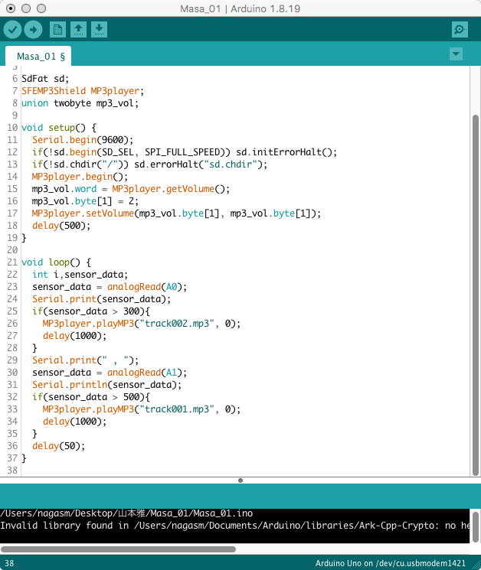
Task: Select the Masa_01 sketch tab
Action: click(x=41, y=56)
